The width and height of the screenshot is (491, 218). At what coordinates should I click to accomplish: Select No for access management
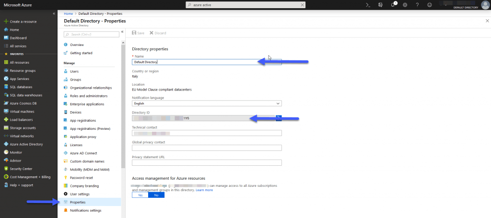click(x=156, y=195)
